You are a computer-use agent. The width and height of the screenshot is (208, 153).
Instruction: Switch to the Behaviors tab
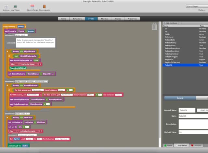[77, 19]
